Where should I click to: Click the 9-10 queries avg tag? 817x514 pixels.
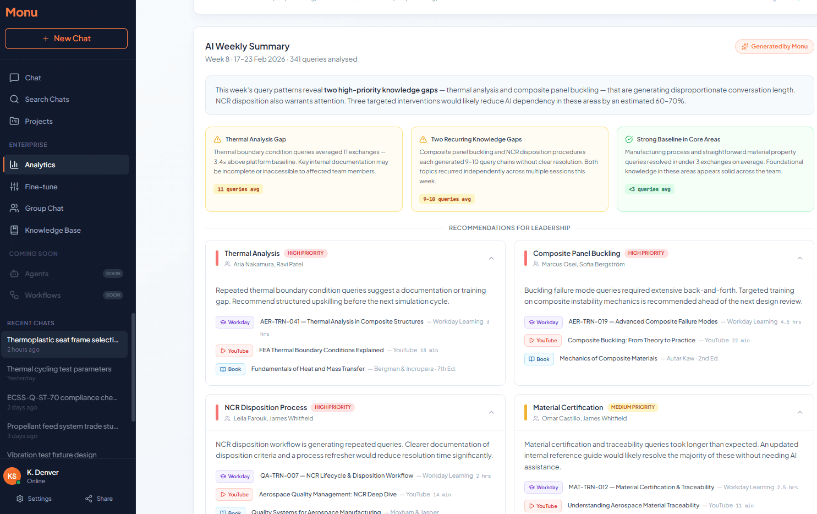[x=447, y=199]
